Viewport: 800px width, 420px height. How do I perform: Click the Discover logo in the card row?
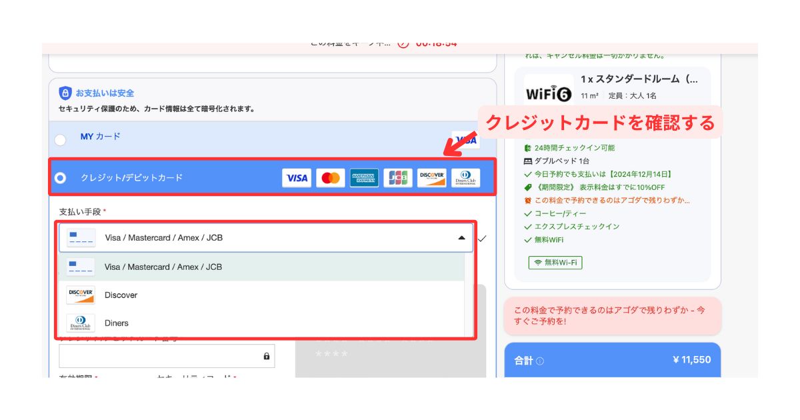pos(432,178)
